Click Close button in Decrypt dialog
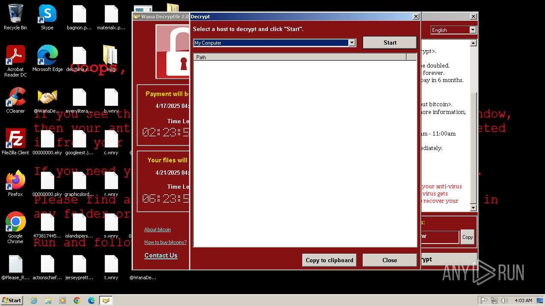This screenshot has width=545, height=306. point(390,260)
